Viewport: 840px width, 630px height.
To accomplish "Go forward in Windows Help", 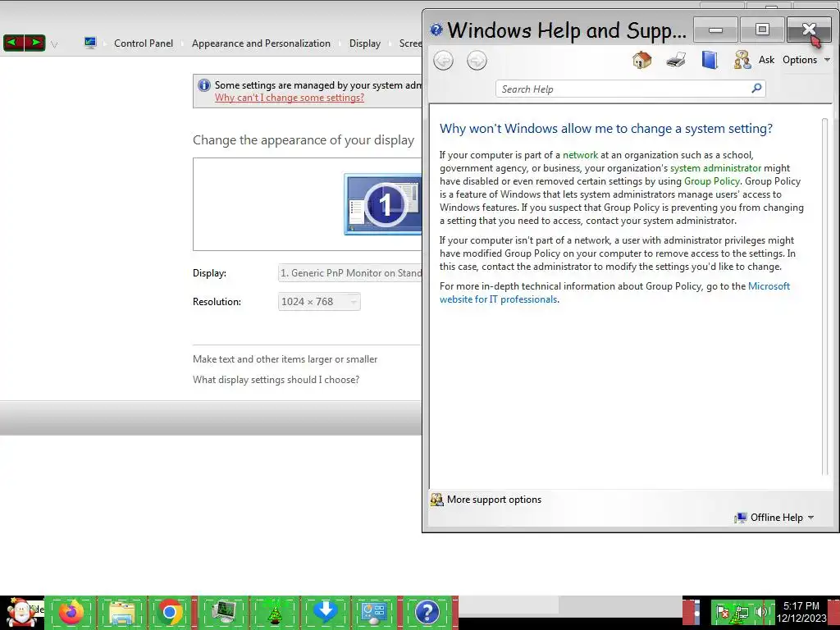I will pos(477,60).
